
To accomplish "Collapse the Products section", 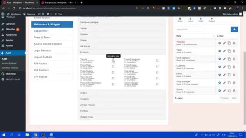I will click(x=122, y=52).
